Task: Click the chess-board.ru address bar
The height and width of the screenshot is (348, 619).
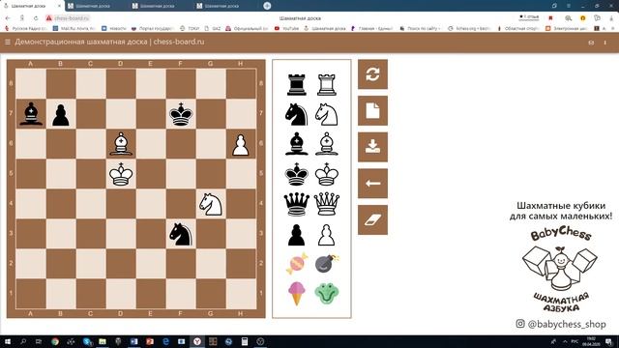Action: coord(72,18)
